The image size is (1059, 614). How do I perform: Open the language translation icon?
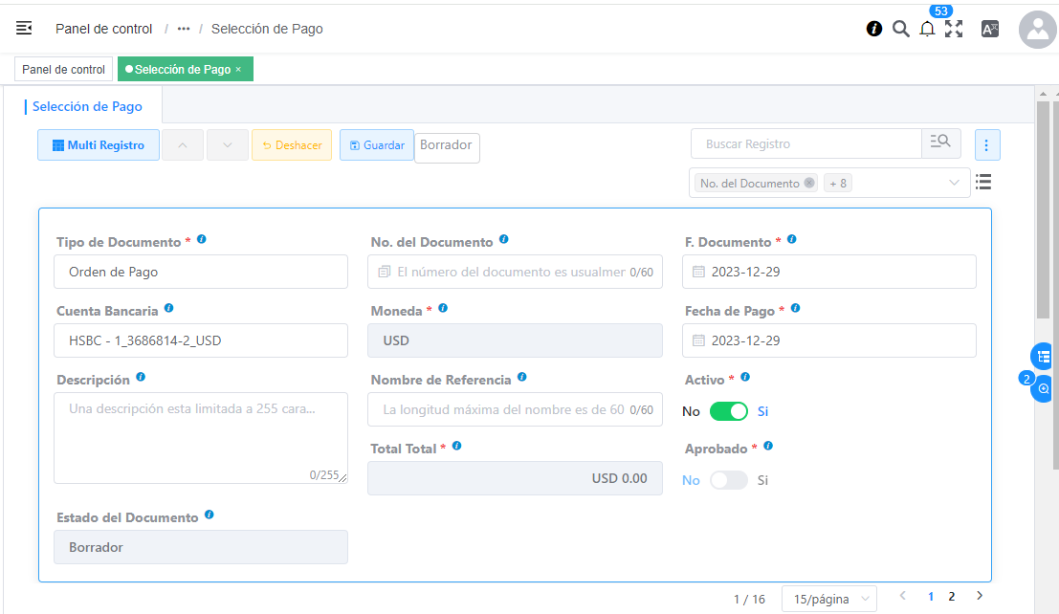click(x=990, y=29)
